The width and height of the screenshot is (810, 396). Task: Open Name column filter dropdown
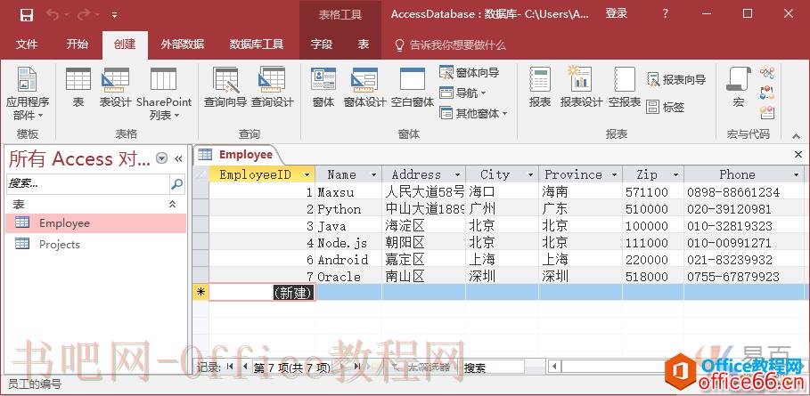(x=374, y=174)
